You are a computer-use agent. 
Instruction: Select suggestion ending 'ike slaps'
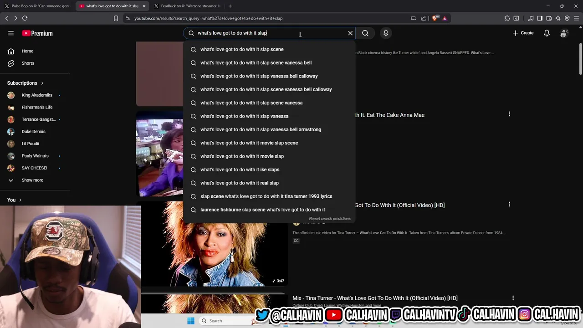tap(269, 169)
